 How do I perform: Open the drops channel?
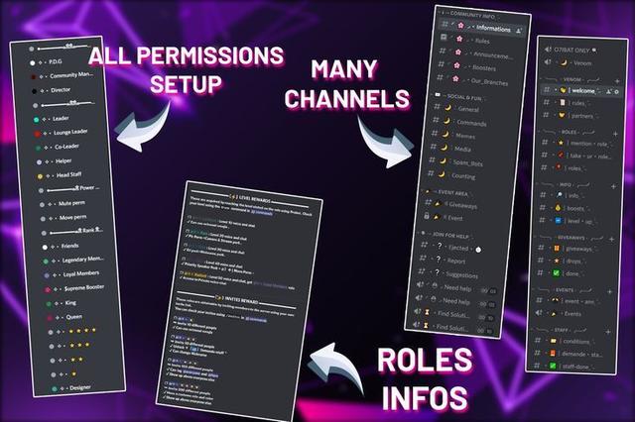(561, 262)
